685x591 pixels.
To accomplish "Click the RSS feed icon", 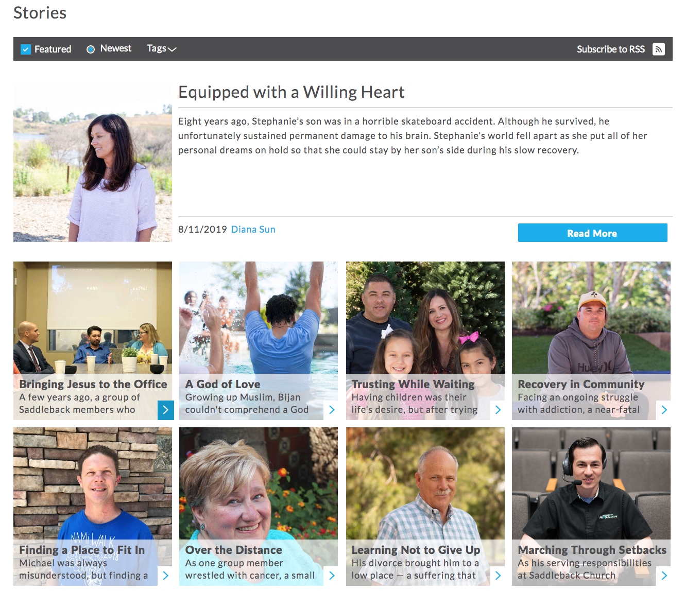I will (x=658, y=49).
